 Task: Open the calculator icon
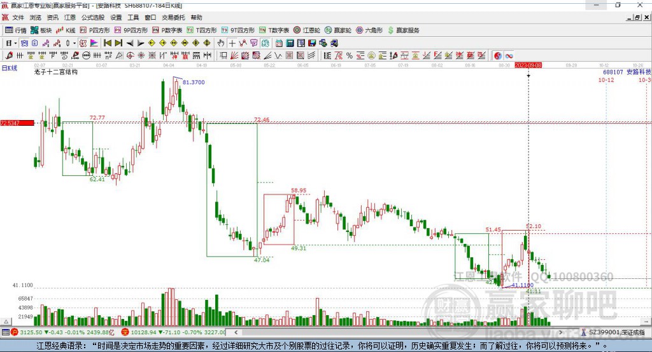point(290,43)
